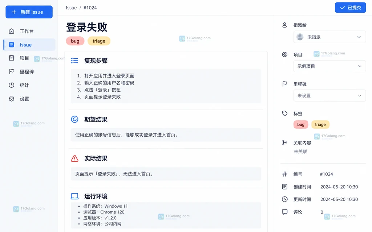
Task: Expand the 未设置 milestone chevron
Action: pos(360,96)
